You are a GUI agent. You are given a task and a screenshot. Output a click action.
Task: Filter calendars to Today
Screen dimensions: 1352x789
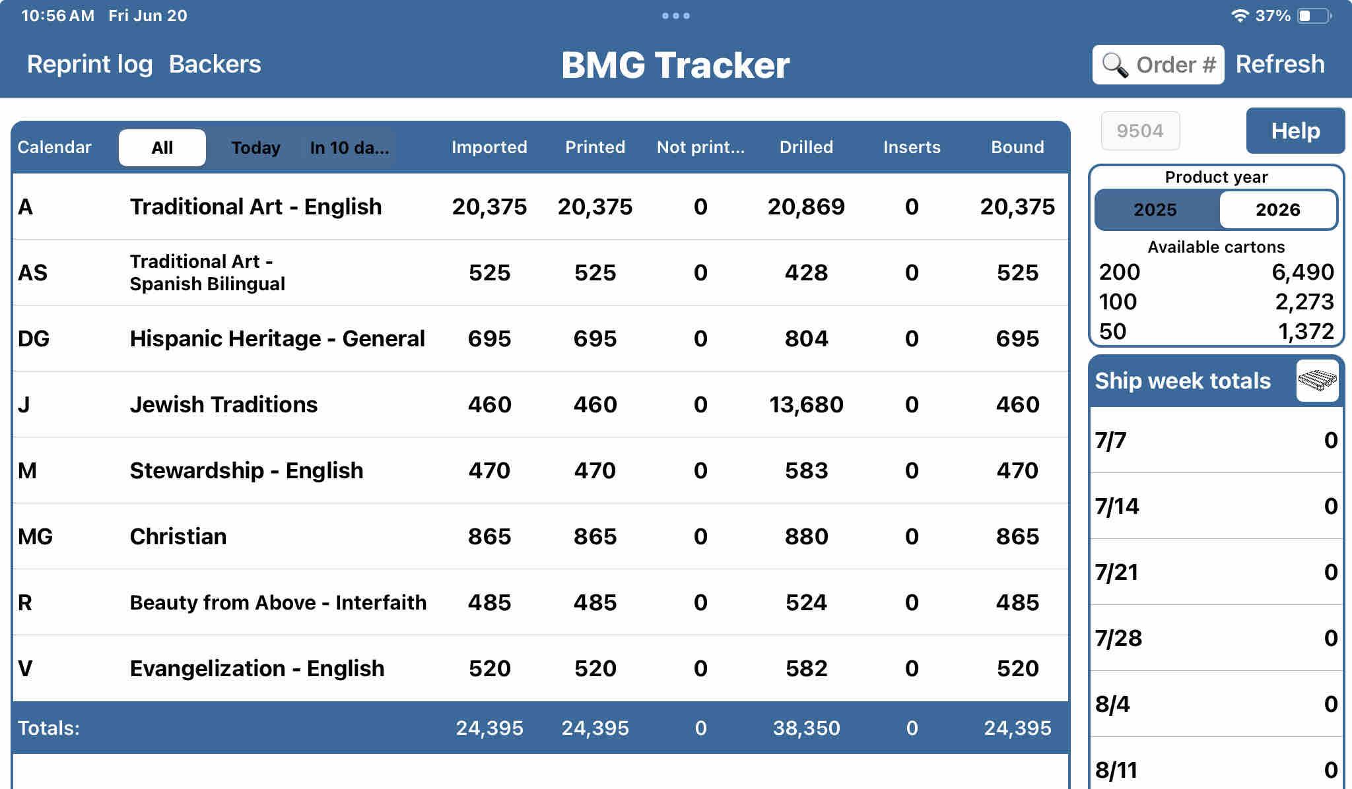tap(255, 148)
